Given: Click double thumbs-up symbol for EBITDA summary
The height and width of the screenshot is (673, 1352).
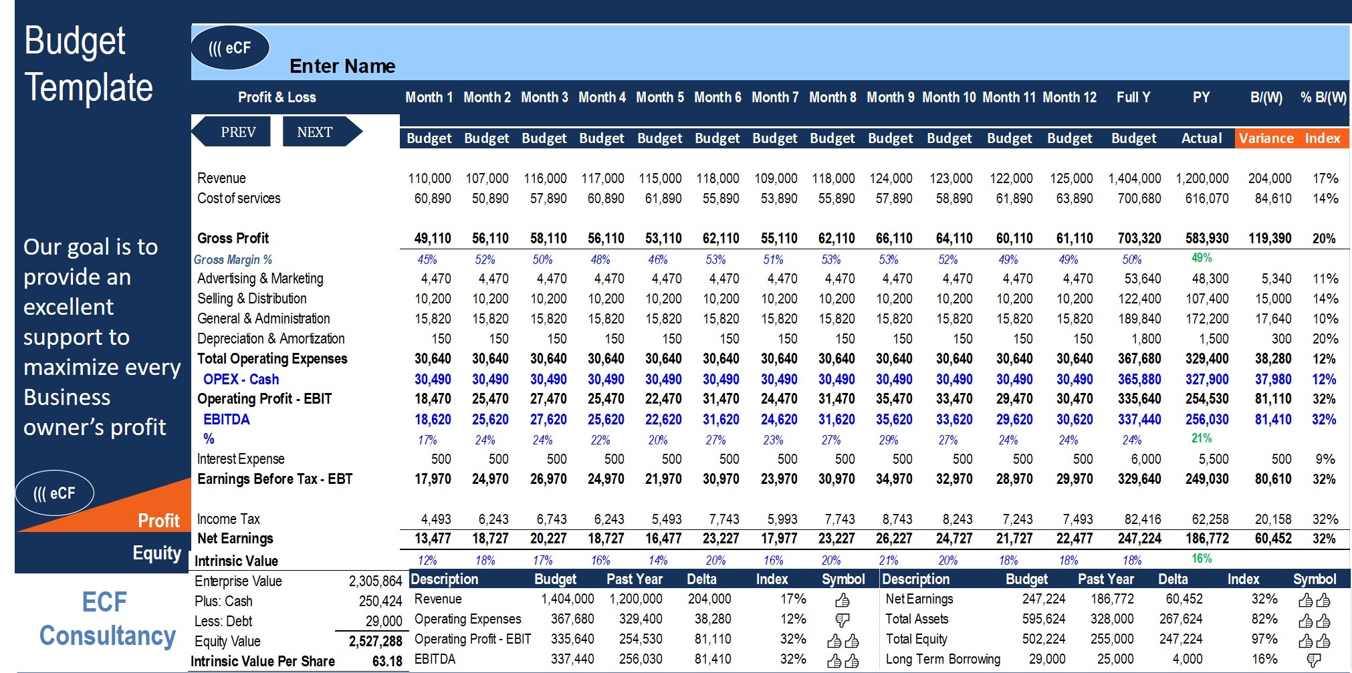Looking at the screenshot, I should pyautogui.click(x=842, y=660).
